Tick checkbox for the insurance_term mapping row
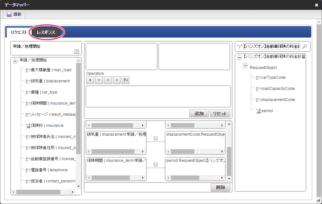 point(156,164)
